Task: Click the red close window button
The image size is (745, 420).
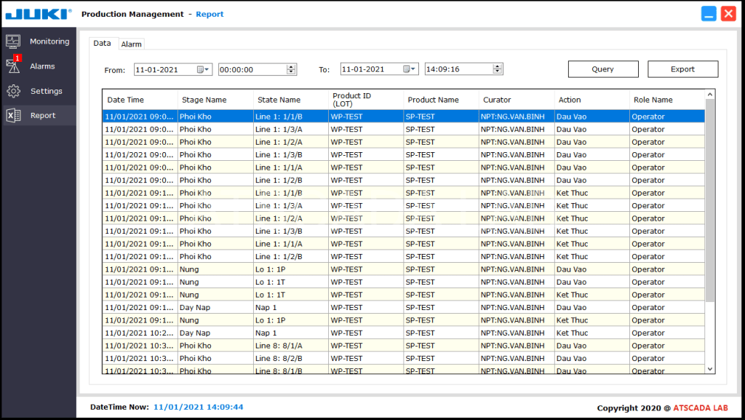Action: point(728,14)
